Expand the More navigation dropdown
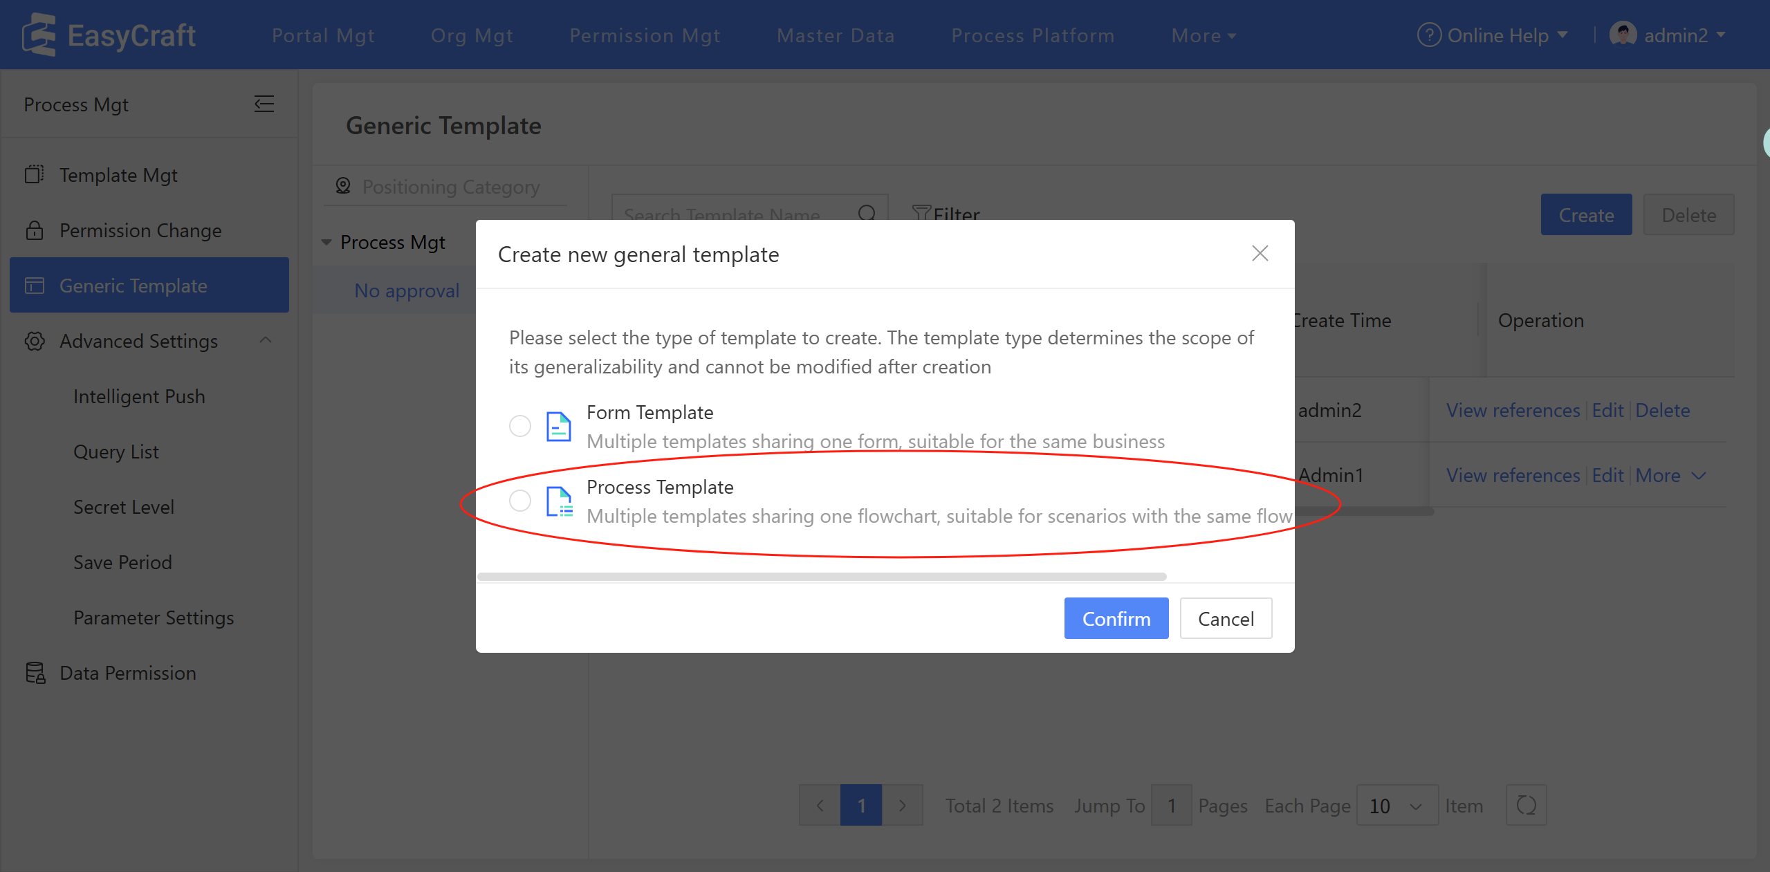This screenshot has width=1770, height=872. tap(1203, 35)
